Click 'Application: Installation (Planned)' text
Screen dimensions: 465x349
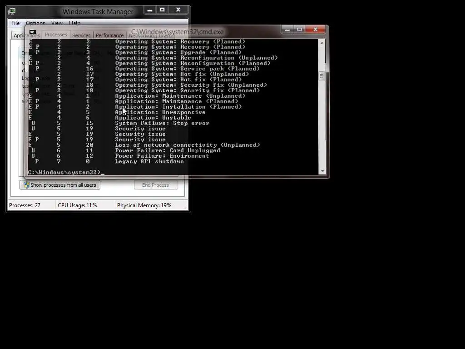point(178,107)
